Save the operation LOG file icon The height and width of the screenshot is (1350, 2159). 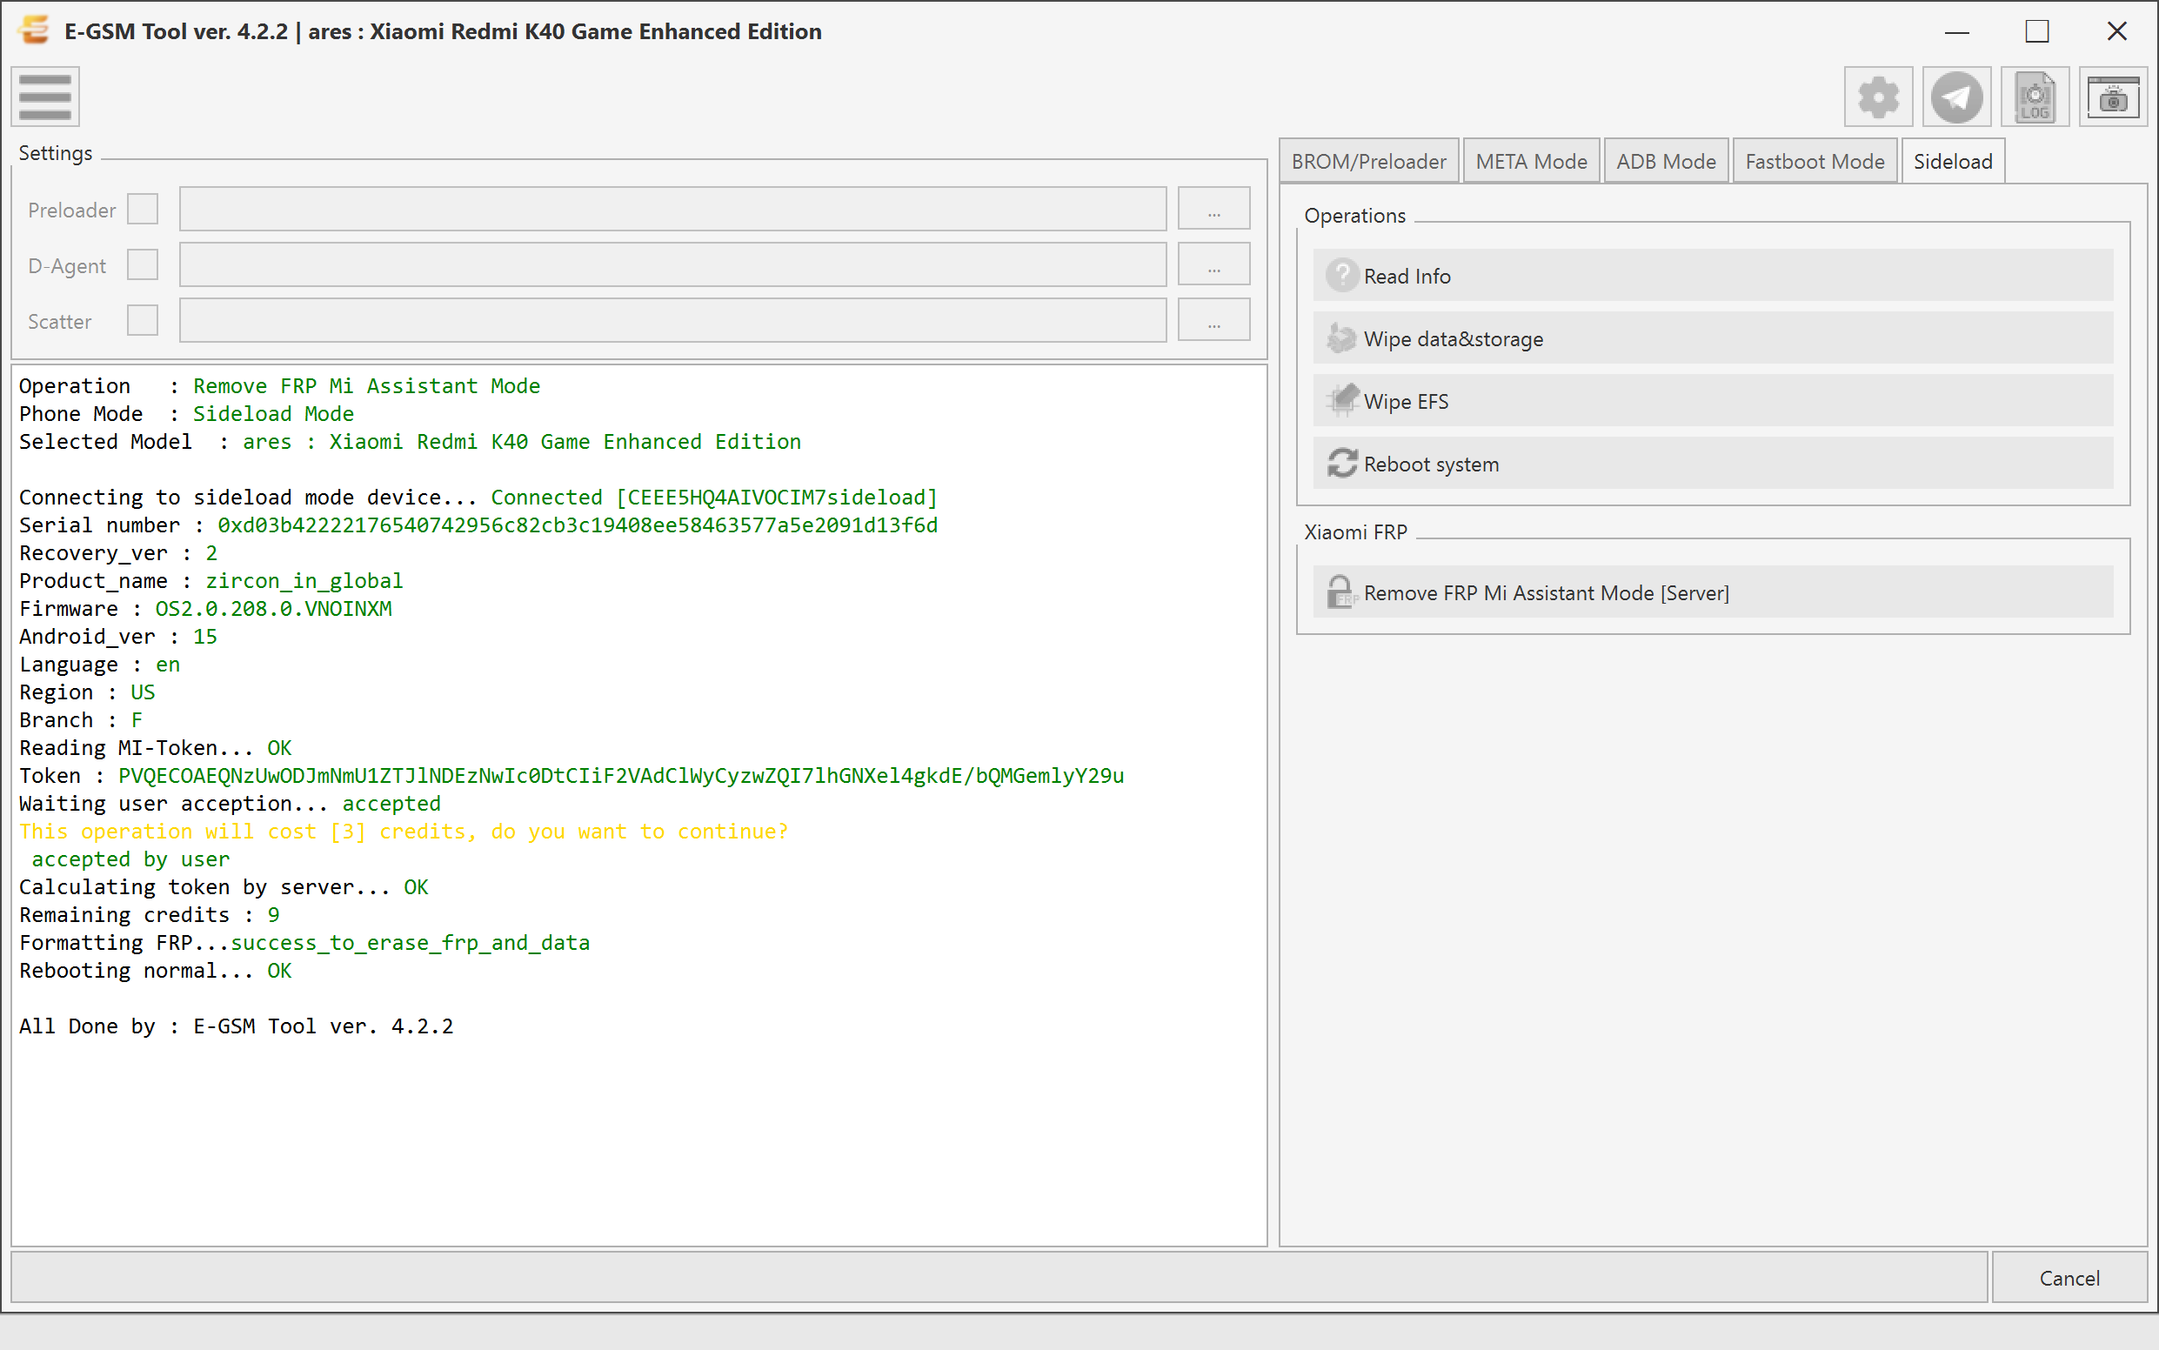pos(2035,97)
